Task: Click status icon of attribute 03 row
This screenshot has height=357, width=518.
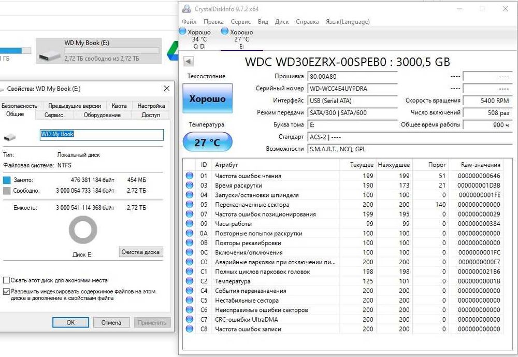Action: pyautogui.click(x=189, y=185)
